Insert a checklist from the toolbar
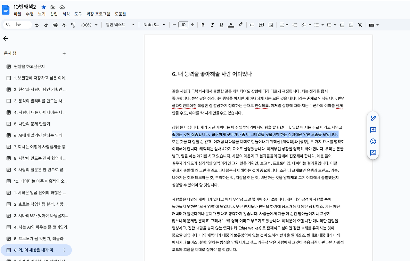This screenshot has height=261, width=410. (x=304, y=25)
